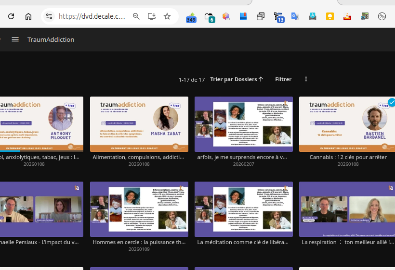Click the URL address bar field

pyautogui.click(x=92, y=16)
